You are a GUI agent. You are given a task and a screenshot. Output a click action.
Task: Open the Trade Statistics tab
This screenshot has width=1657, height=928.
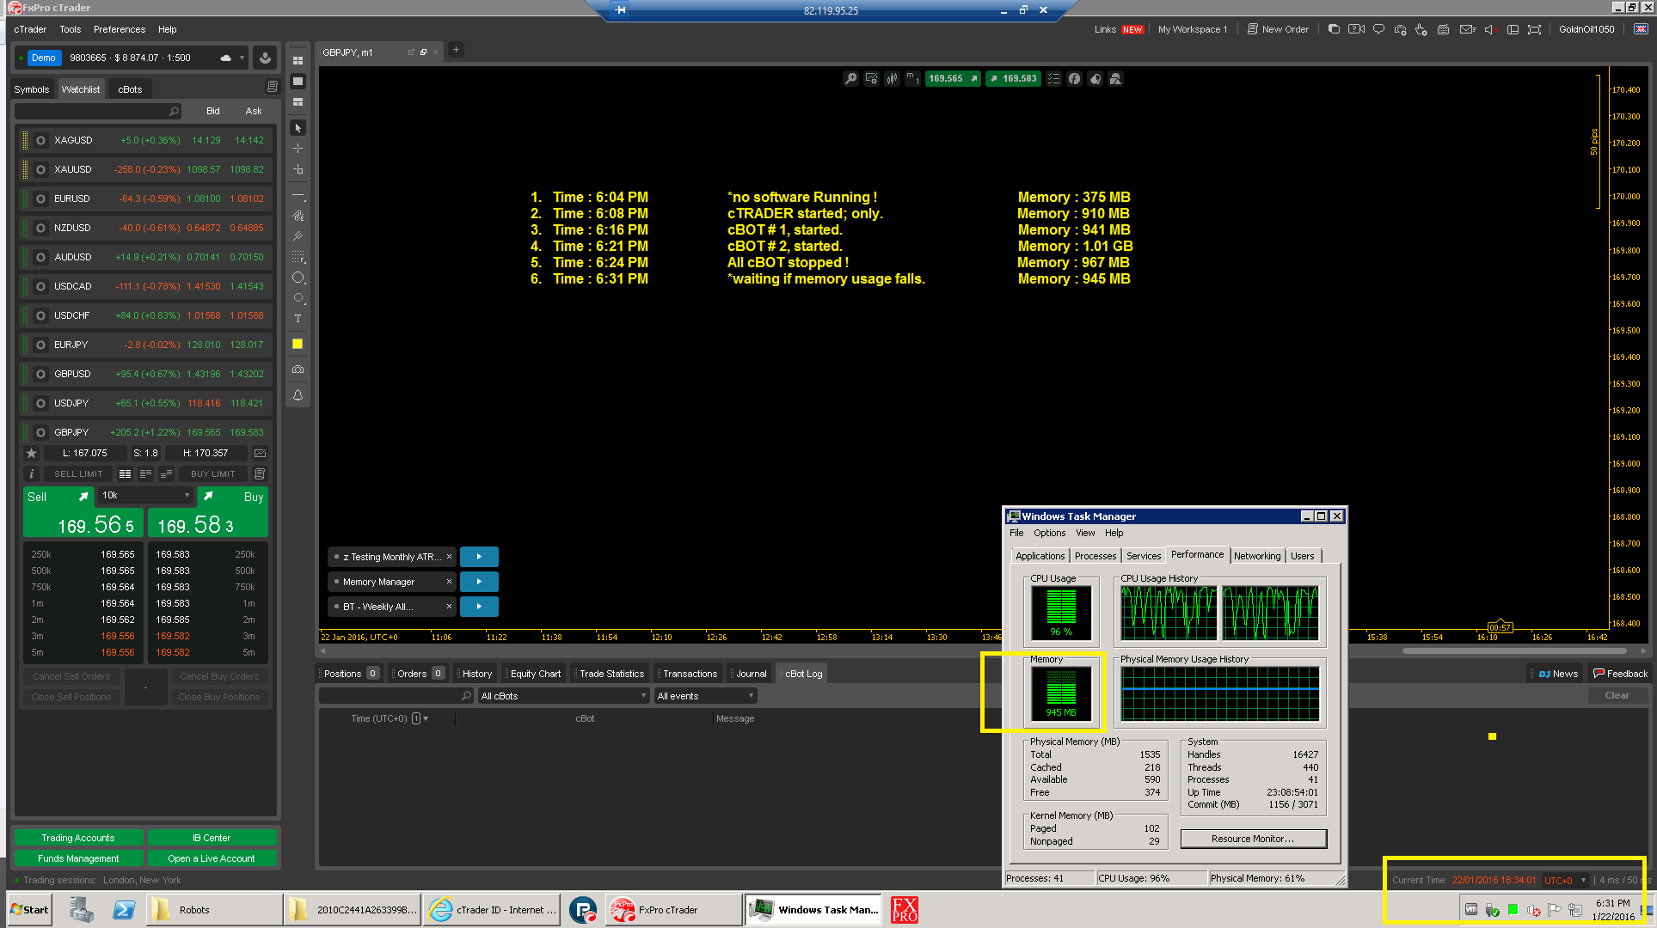pyautogui.click(x=611, y=674)
